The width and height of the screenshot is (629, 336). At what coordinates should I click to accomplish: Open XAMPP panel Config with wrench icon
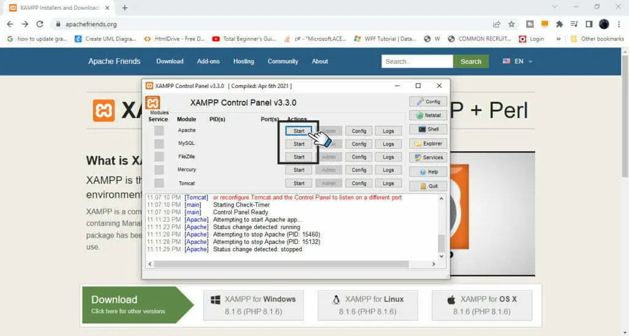tap(428, 101)
